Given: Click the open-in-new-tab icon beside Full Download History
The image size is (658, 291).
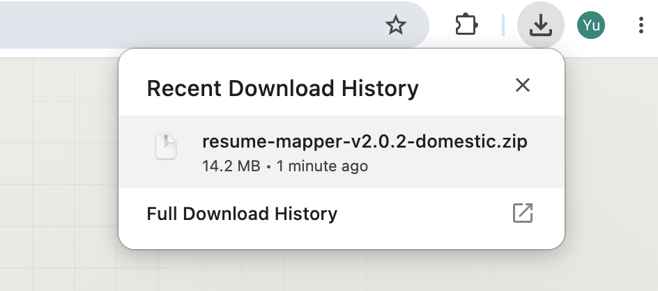Looking at the screenshot, I should (523, 213).
